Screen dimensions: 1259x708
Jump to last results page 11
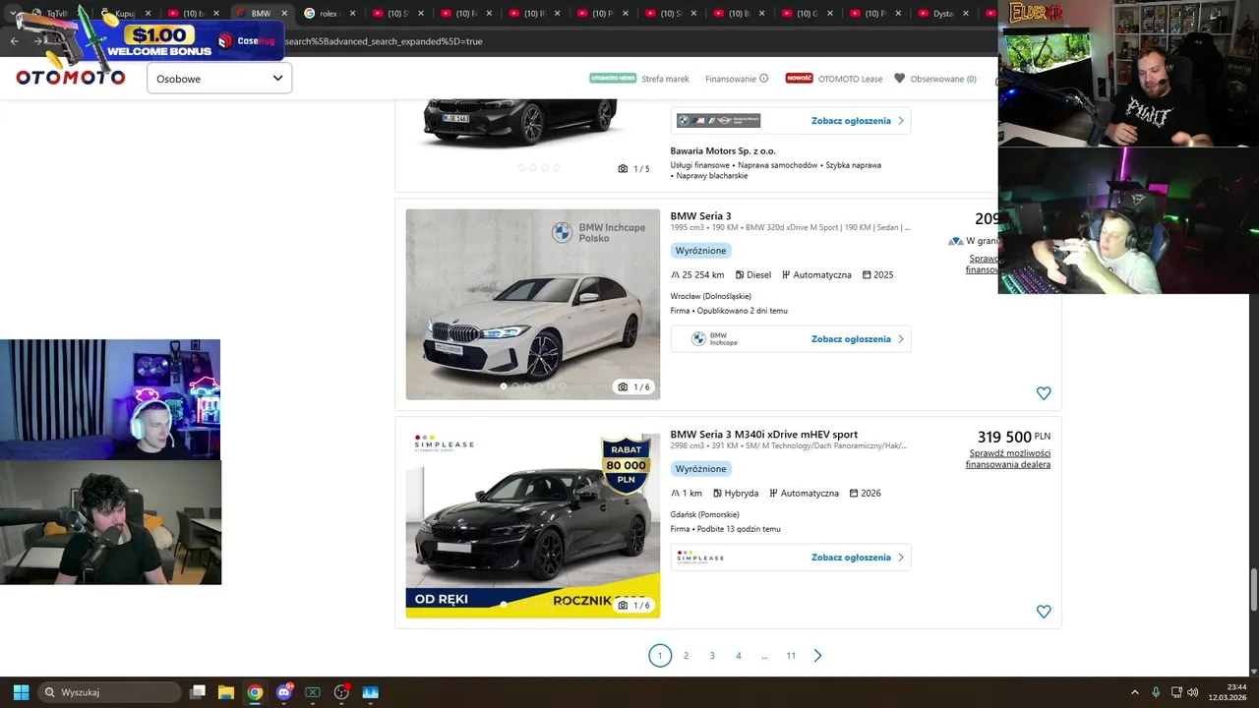791,656
